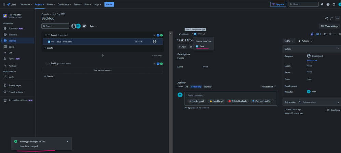The width and height of the screenshot is (341, 153).
Task: Click the assignee avatar on TPT-1 row
Action: coord(154,41)
